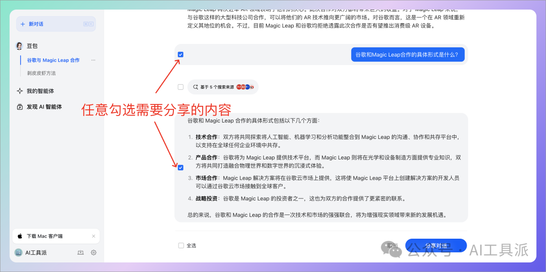Click the 战略投资 list item
Screen dimensions: 546x272
click(297, 199)
